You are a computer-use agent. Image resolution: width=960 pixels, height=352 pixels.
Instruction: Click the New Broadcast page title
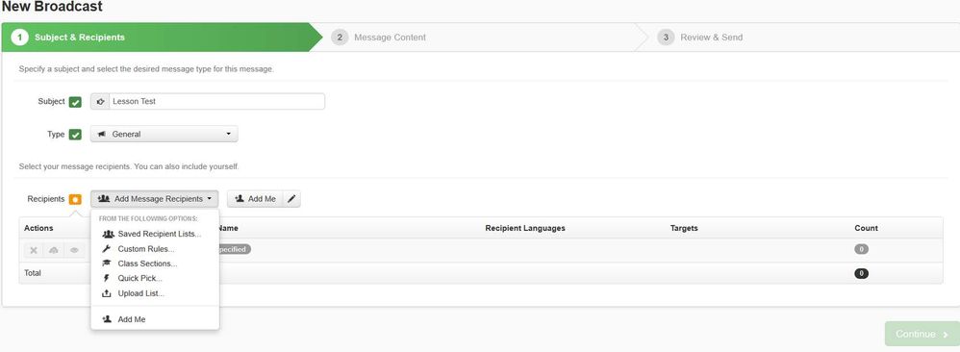pos(52,7)
